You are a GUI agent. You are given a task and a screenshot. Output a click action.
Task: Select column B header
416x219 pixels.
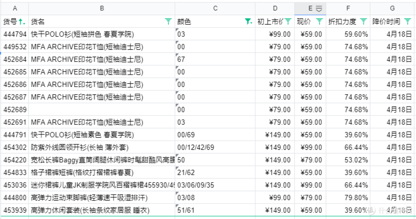point(102,8)
